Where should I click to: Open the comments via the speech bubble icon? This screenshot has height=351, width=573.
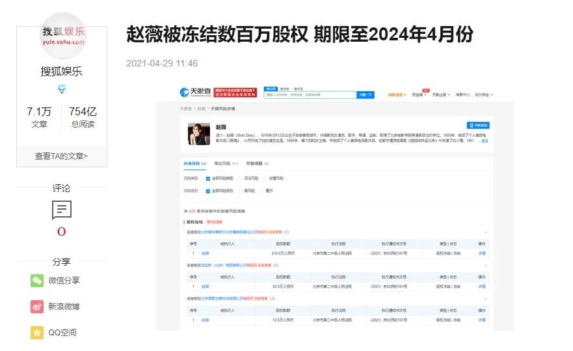(62, 210)
